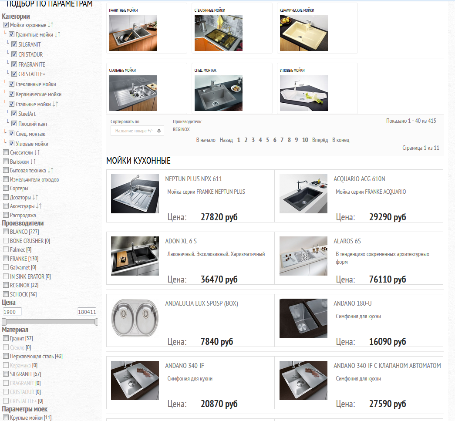Open the ACQUARIO ACG 610N product title
Viewport: 455px width, 421px height.
(x=359, y=179)
